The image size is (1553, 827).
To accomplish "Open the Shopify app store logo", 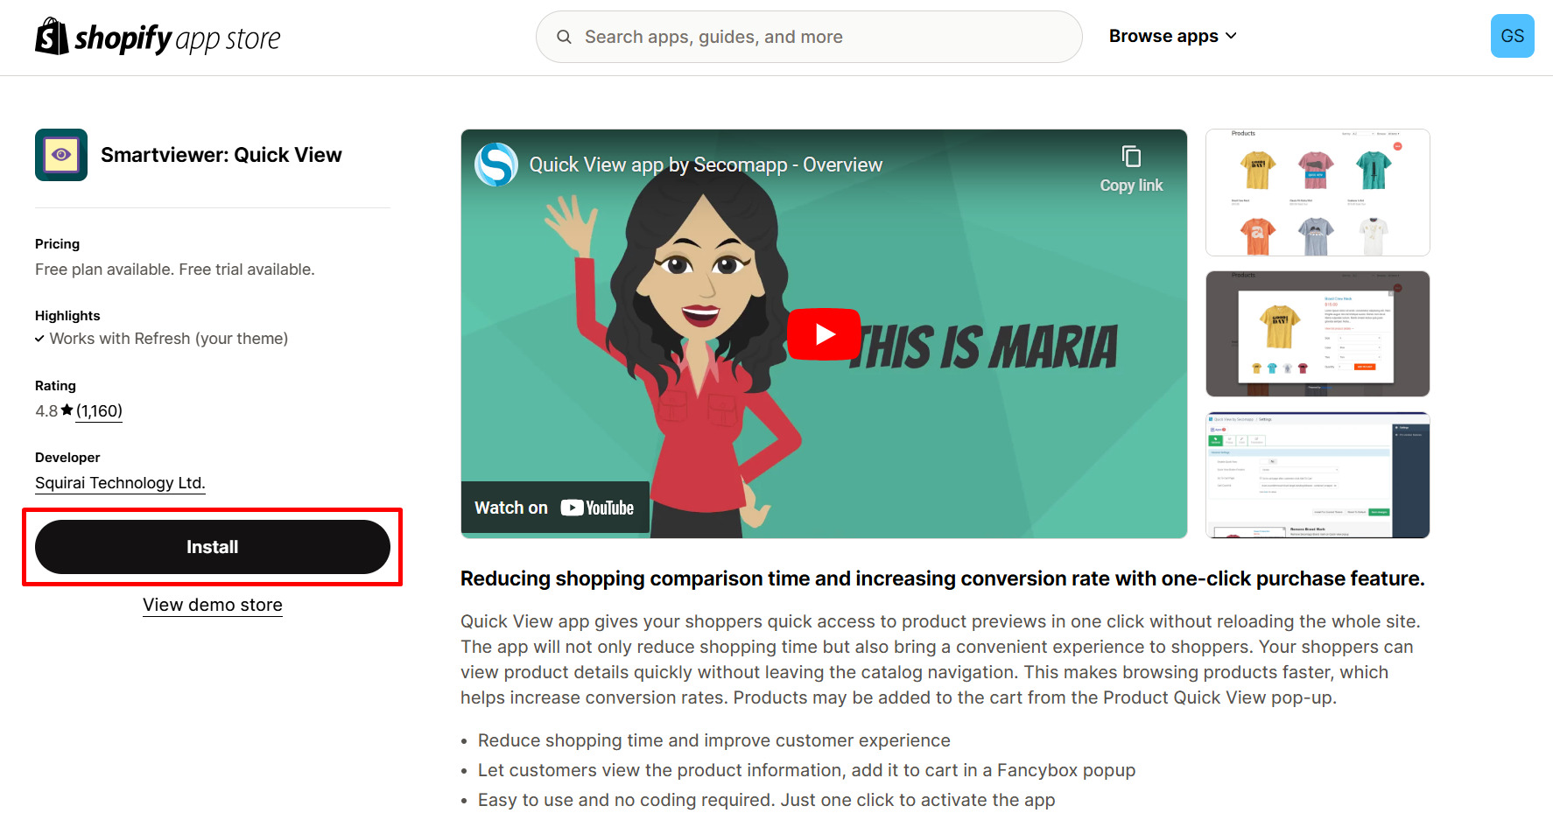I will (x=158, y=37).
